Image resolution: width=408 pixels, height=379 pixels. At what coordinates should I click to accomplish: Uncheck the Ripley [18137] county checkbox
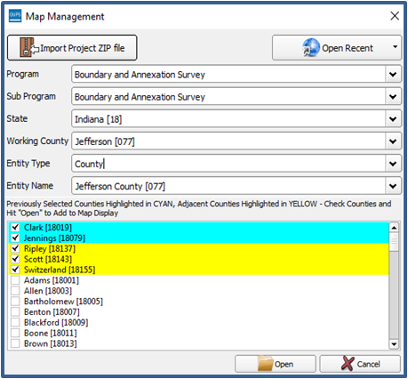coord(15,248)
